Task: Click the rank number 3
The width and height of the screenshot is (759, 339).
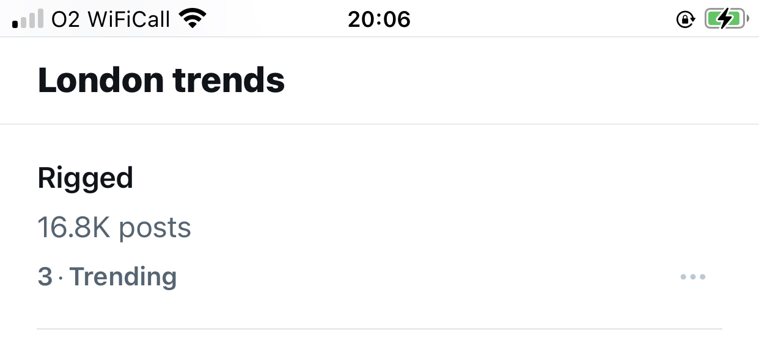Action: (x=45, y=277)
